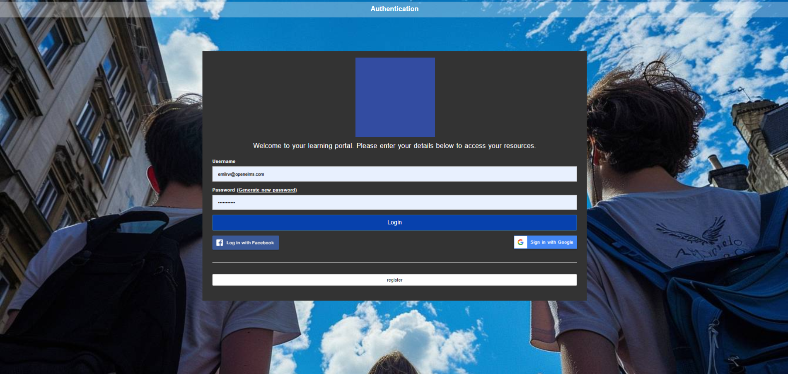The width and height of the screenshot is (788, 374).
Task: Choose the Sign in with Google text
Action: 551,242
